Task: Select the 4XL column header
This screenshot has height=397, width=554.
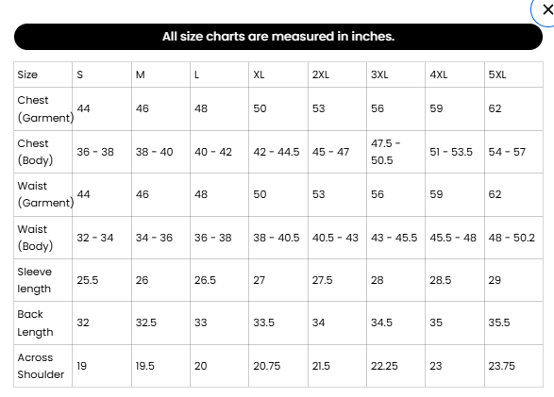Action: tap(455, 74)
